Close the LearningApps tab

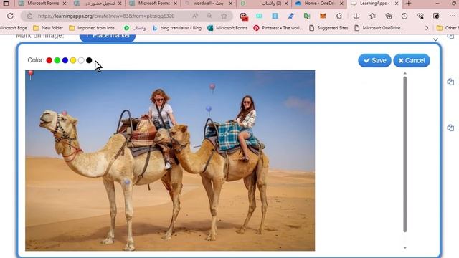point(397,4)
